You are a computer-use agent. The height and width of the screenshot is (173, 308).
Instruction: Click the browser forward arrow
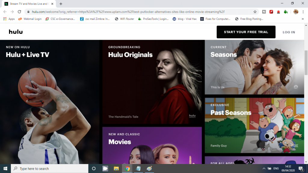point(12,12)
